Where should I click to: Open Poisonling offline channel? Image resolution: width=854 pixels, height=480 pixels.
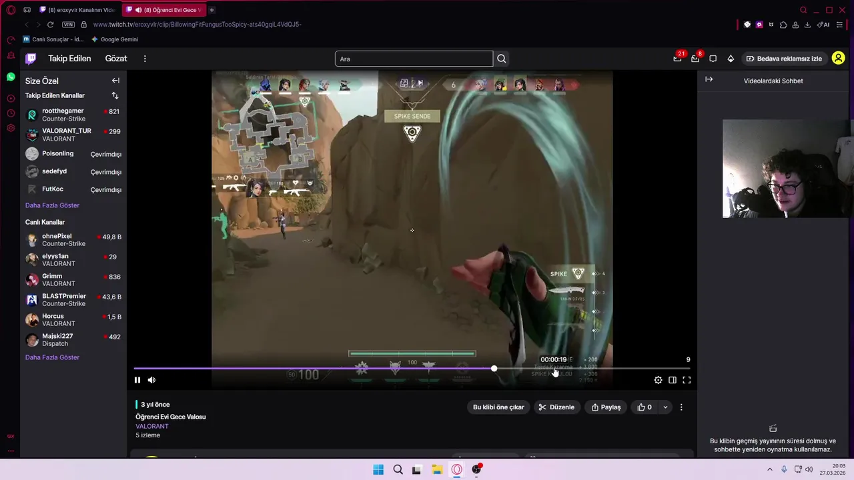point(73,154)
